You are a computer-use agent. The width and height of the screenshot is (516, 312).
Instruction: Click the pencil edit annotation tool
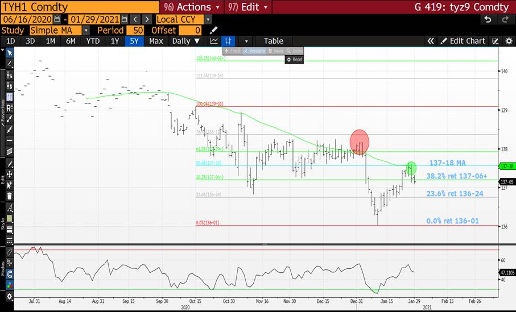10,164
